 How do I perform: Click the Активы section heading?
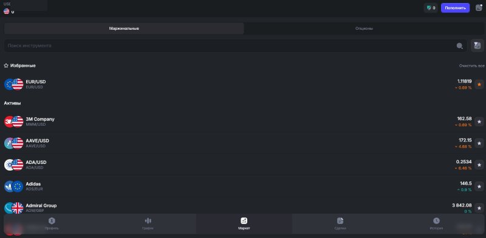(12, 103)
